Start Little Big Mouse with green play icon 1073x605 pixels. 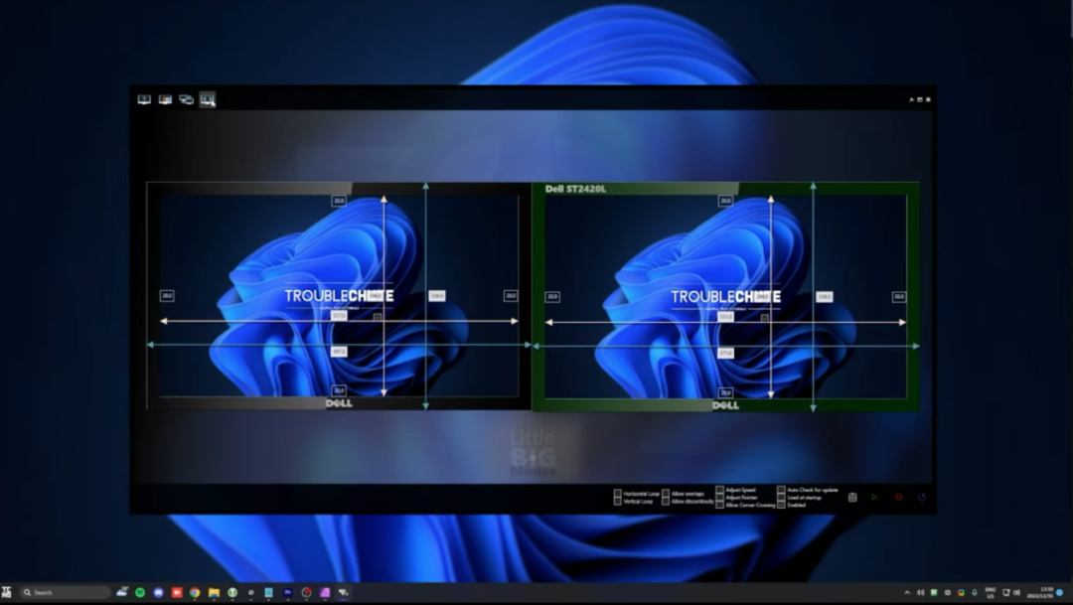click(x=874, y=498)
